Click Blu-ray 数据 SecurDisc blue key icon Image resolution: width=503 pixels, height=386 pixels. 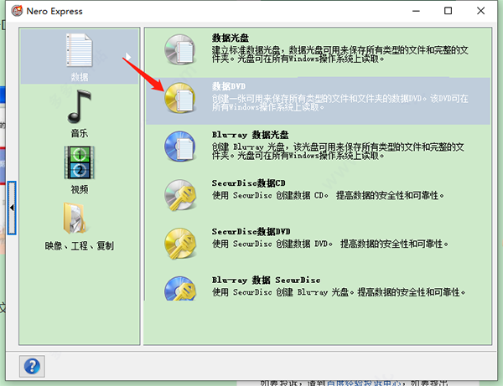coord(180,288)
